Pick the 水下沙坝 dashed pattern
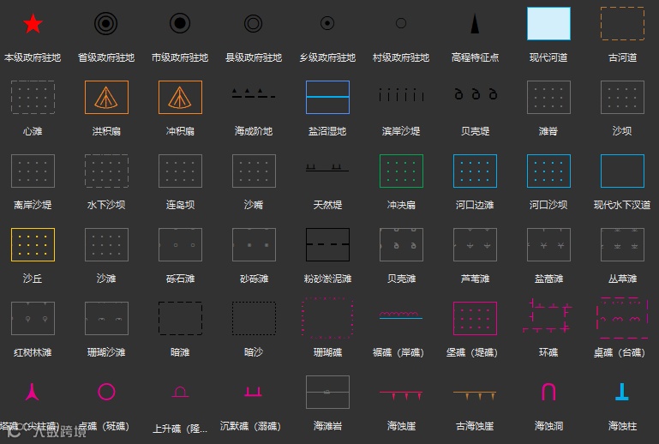 point(106,171)
